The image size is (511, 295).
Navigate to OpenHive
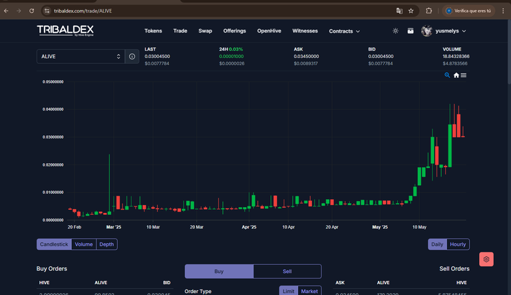tap(269, 31)
